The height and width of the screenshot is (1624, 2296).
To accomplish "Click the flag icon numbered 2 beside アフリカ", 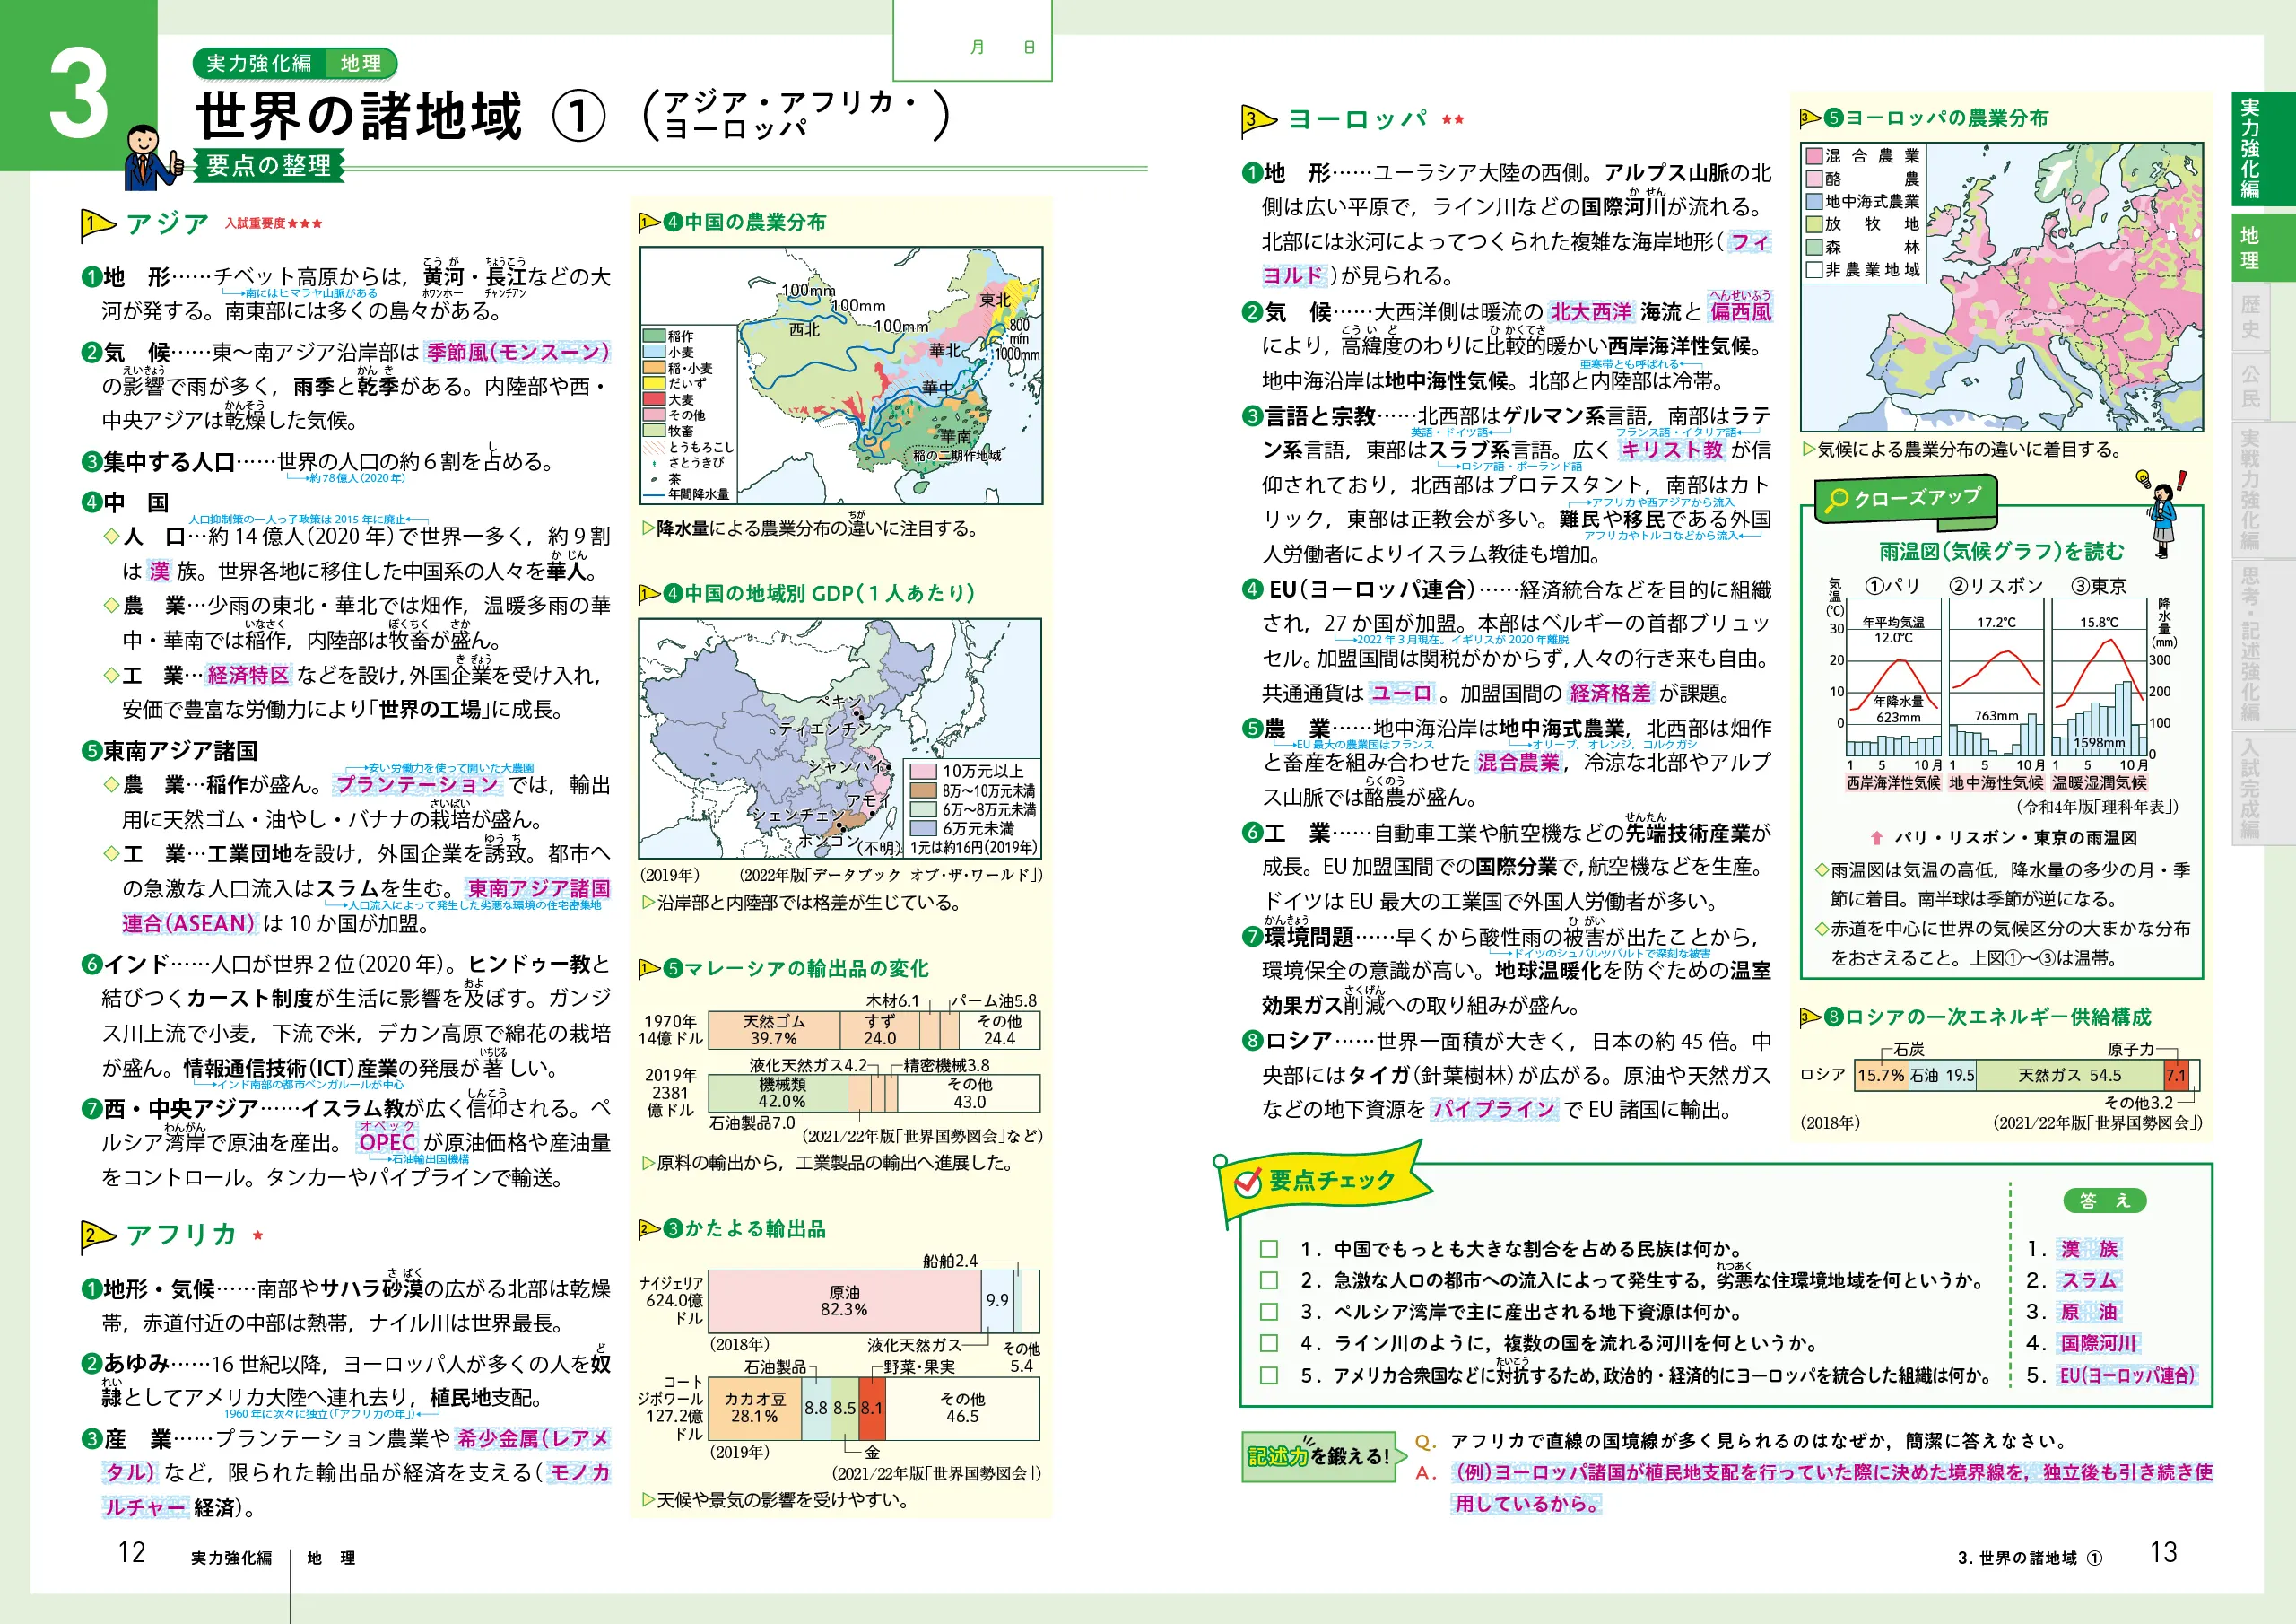I will coord(98,1236).
